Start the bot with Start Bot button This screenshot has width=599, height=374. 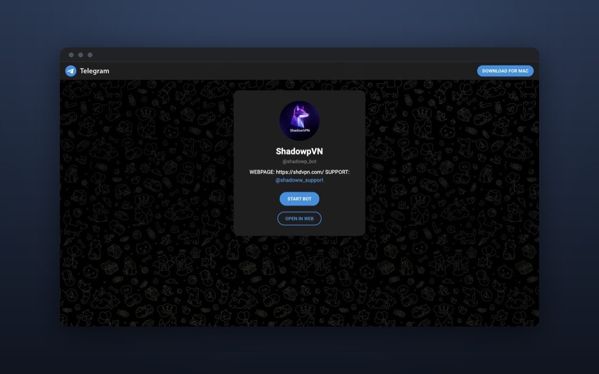tap(299, 199)
